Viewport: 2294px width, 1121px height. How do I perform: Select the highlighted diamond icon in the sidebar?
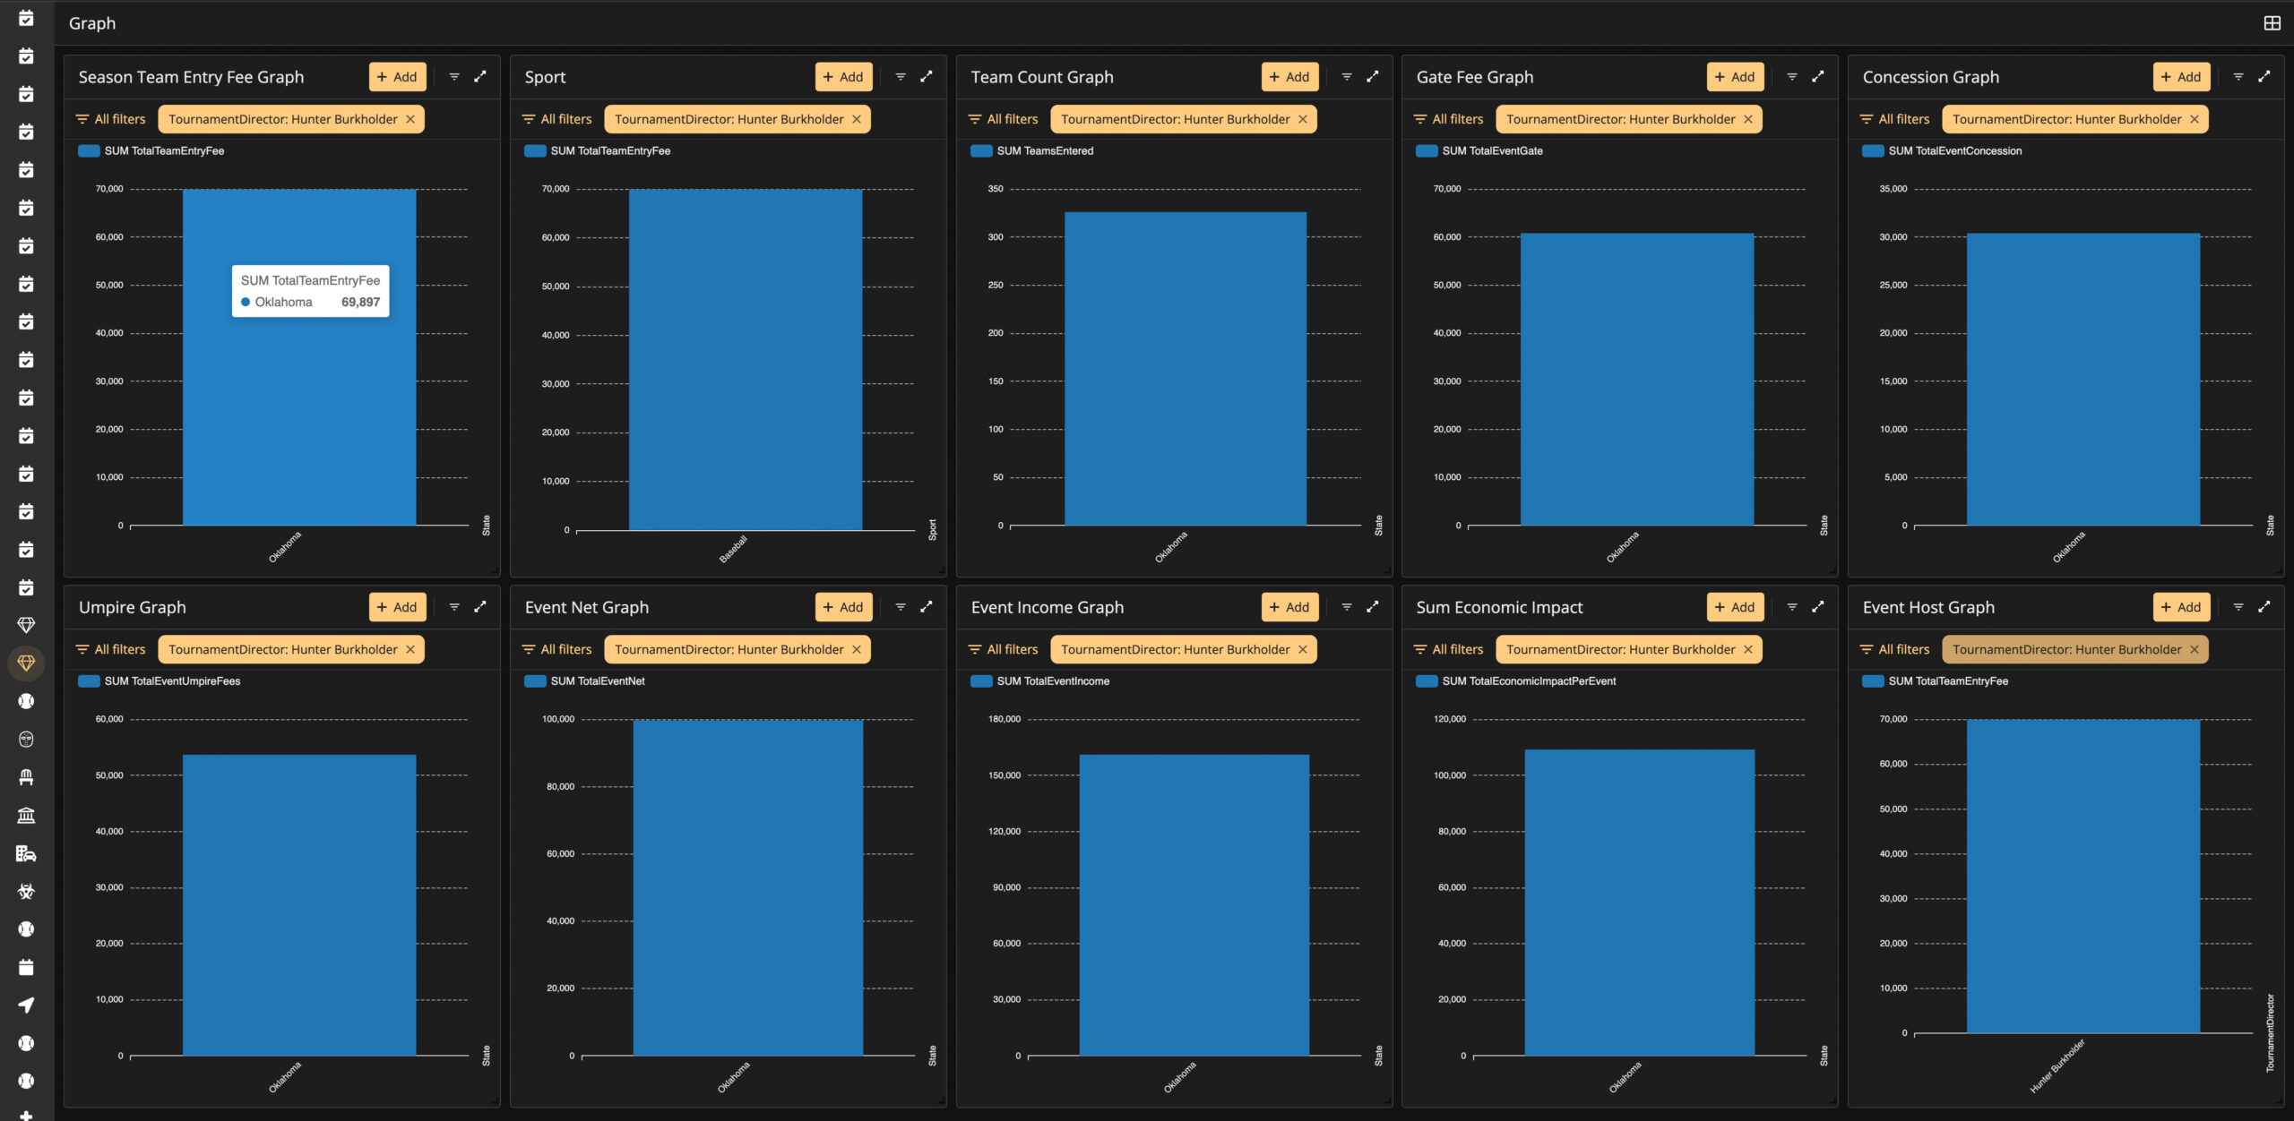[x=26, y=663]
